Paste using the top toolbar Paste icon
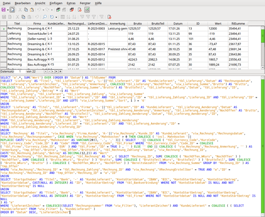Screen dimensions: 265x217 [32, 10]
